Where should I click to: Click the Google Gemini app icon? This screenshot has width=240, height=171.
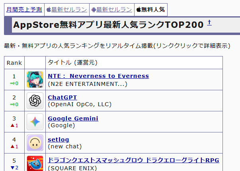[35, 122]
